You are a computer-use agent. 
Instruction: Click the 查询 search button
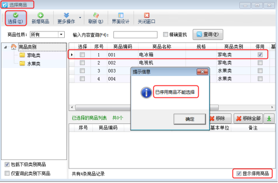208,34
